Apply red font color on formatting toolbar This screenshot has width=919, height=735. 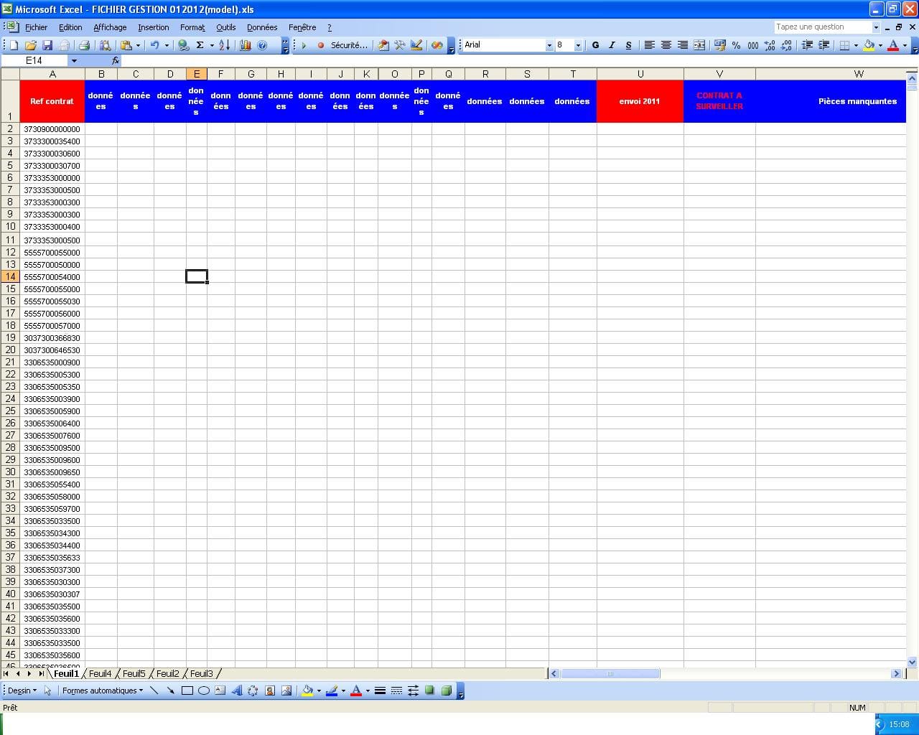tap(893, 45)
